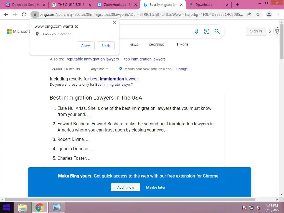Open File Explorer from the taskbar
The width and height of the screenshot is (284, 213).
22,207
